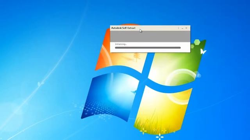Click the extraction progress bar
This screenshot has height=140, width=250.
148,47
